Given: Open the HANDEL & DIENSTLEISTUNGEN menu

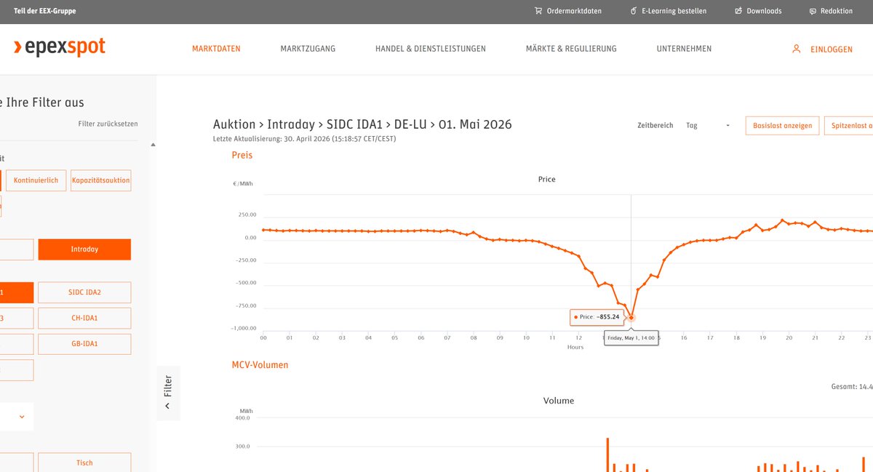Looking at the screenshot, I should tap(431, 49).
